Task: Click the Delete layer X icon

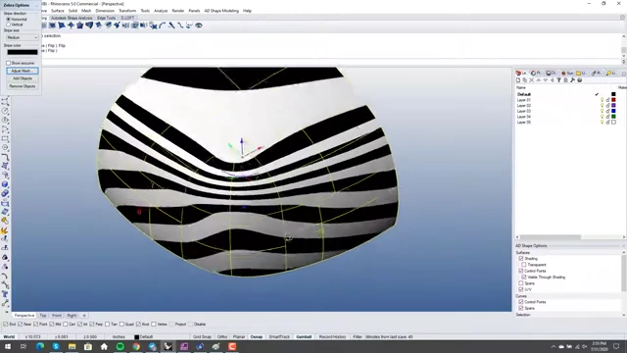Action: (531, 80)
